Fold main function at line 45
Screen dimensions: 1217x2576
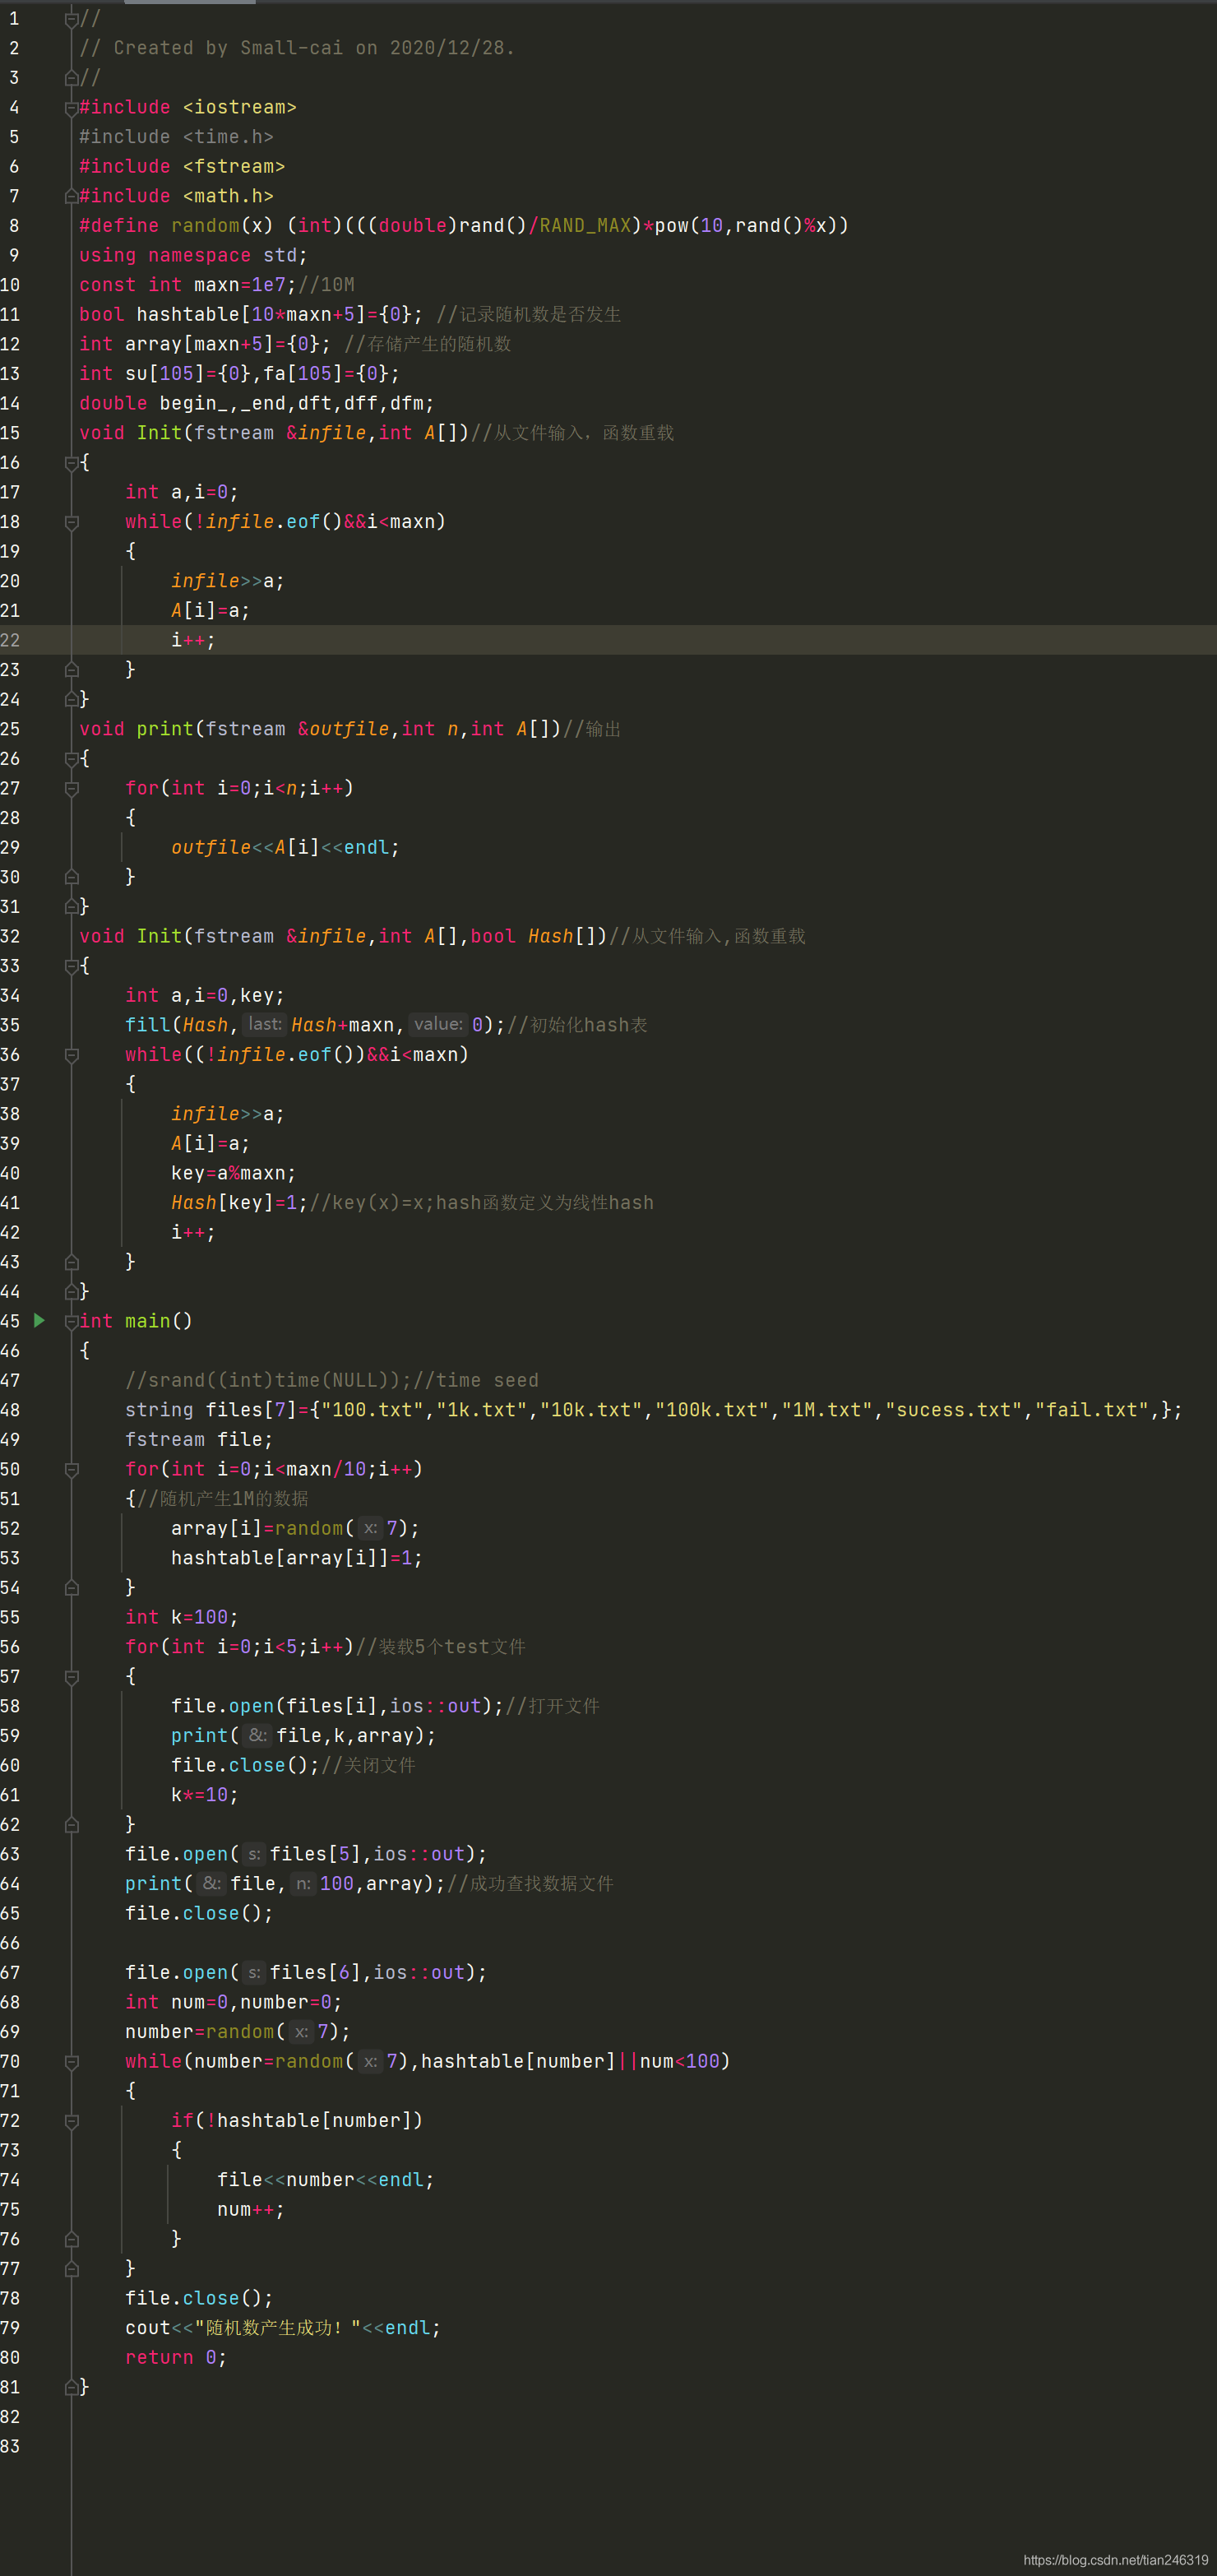[71, 1322]
